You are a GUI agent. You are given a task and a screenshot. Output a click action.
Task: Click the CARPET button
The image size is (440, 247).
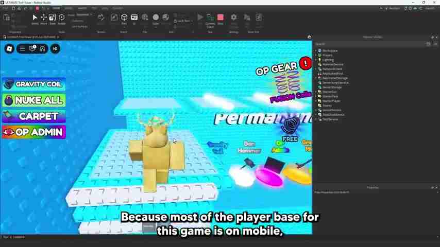pos(34,116)
